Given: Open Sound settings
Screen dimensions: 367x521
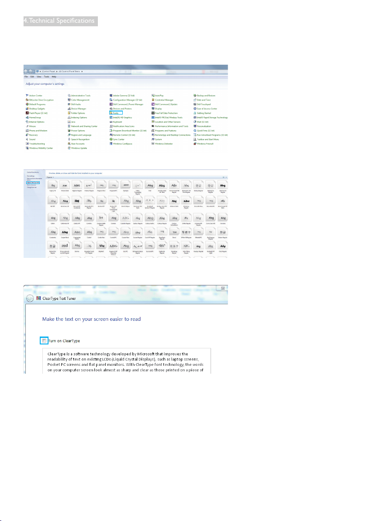Looking at the screenshot, I should click(31, 139).
